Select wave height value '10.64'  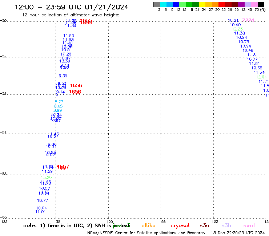(x=41, y=208)
